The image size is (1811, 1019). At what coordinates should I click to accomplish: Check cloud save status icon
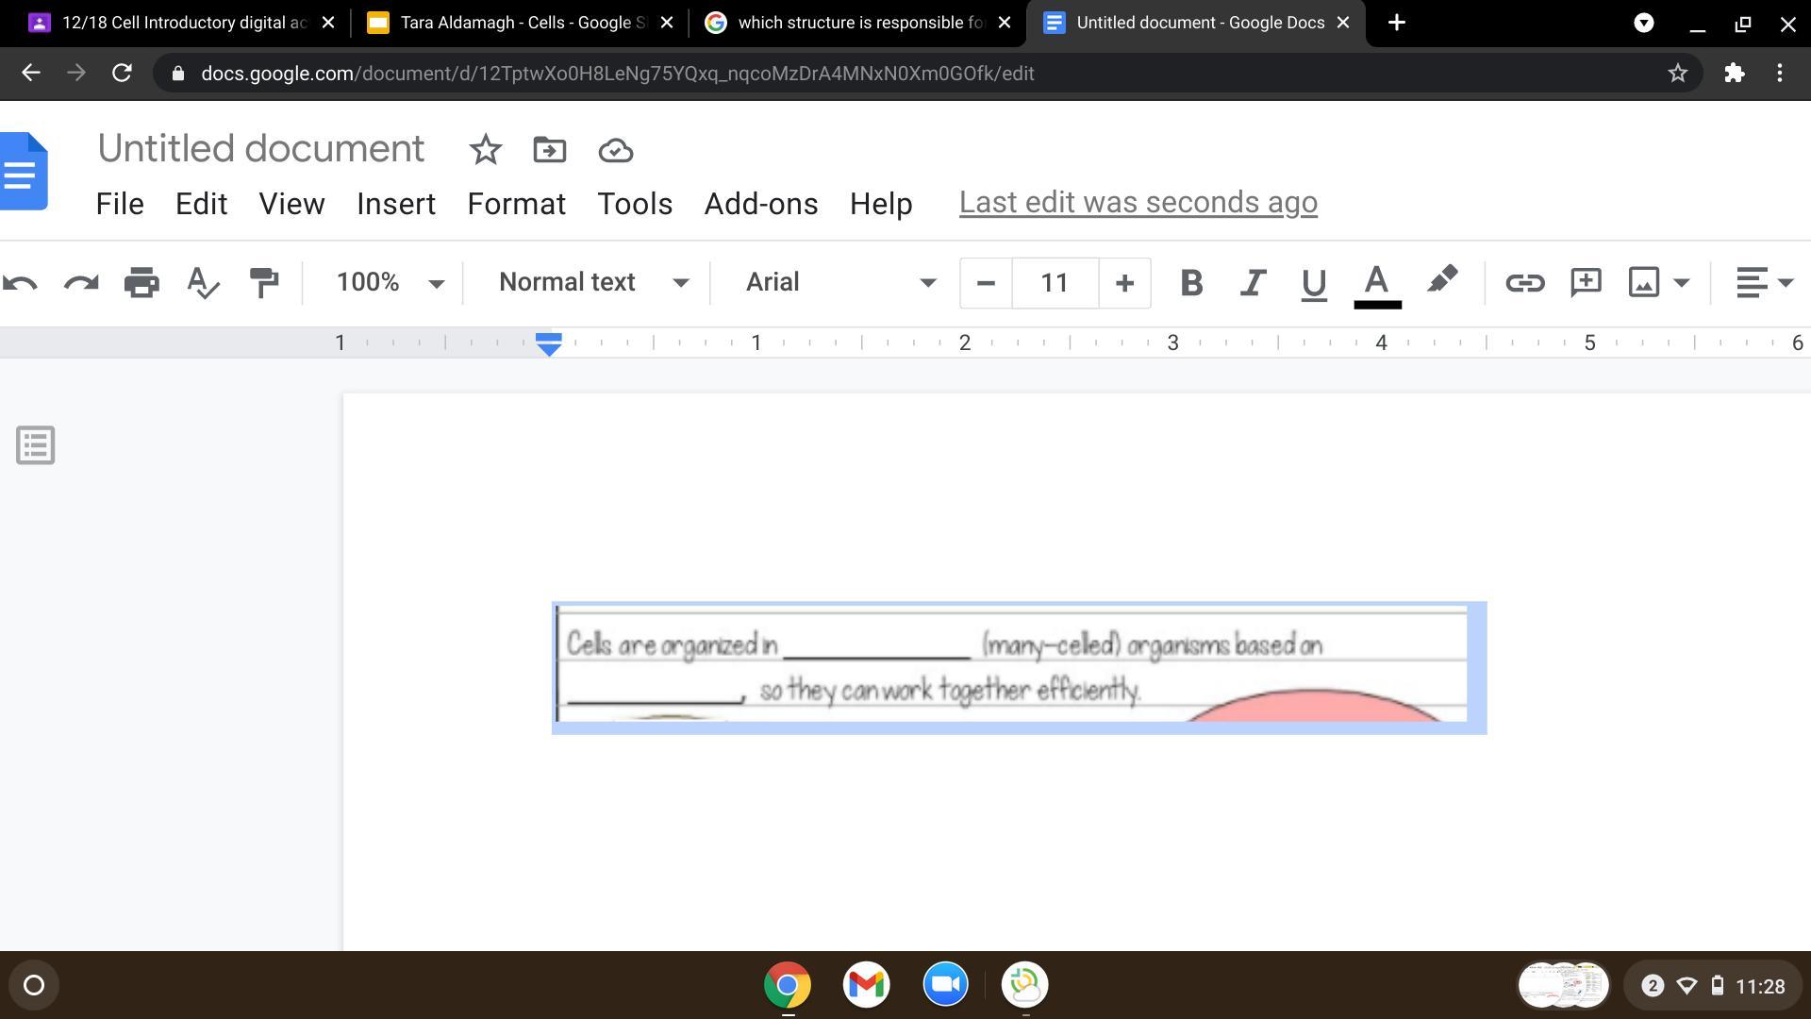point(615,150)
